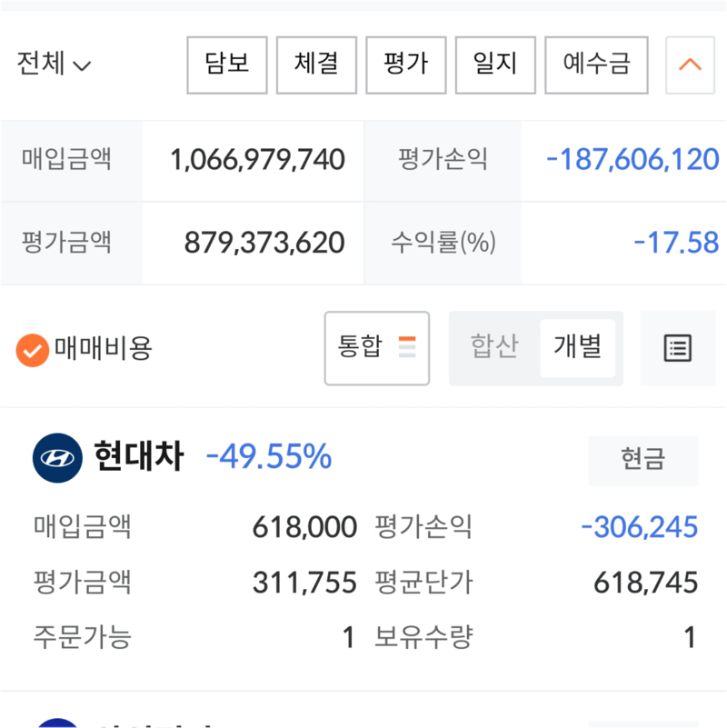Viewport: 727px width, 728px height.
Task: Select total 평가손익 value -187,606,120
Action: point(632,160)
